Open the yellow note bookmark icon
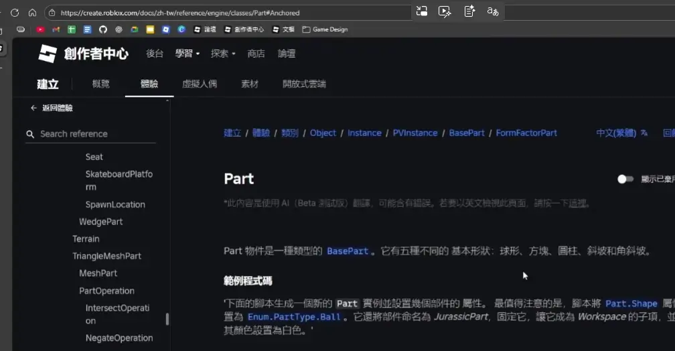675x351 pixels. 150,29
